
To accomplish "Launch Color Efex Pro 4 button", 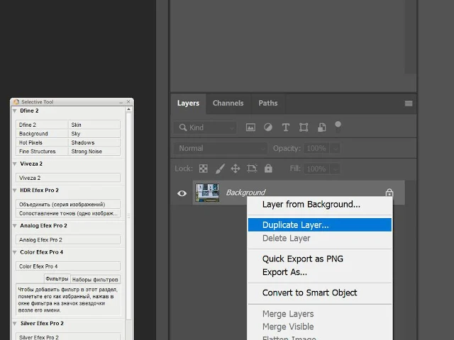I will pos(68,266).
